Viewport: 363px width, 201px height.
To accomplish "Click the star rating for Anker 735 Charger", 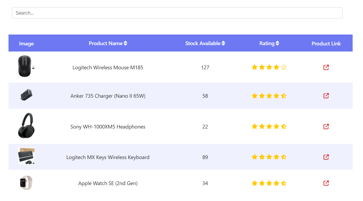I will 269,96.
